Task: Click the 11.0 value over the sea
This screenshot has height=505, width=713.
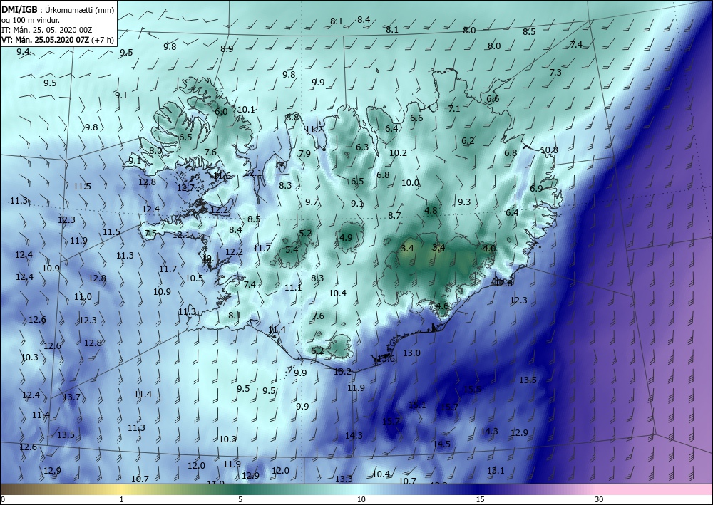Action: point(83,297)
